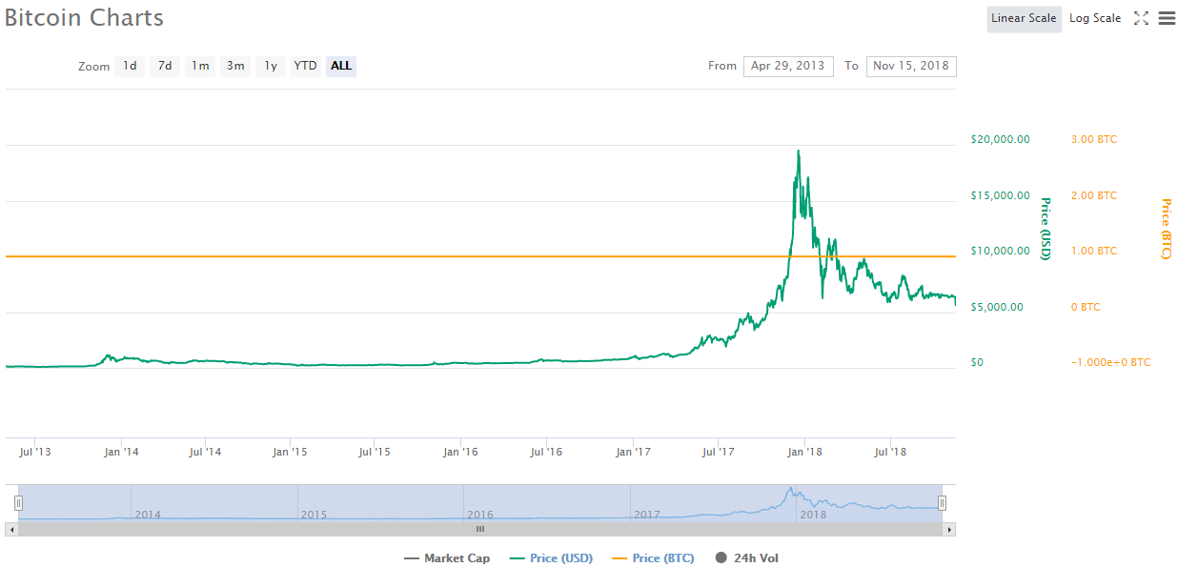
Task: Select the ALL zoom range
Action: [341, 66]
